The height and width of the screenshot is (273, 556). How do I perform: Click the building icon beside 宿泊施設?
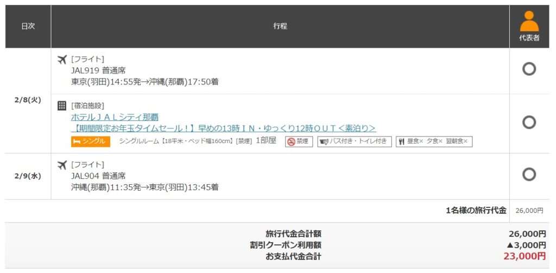point(62,106)
